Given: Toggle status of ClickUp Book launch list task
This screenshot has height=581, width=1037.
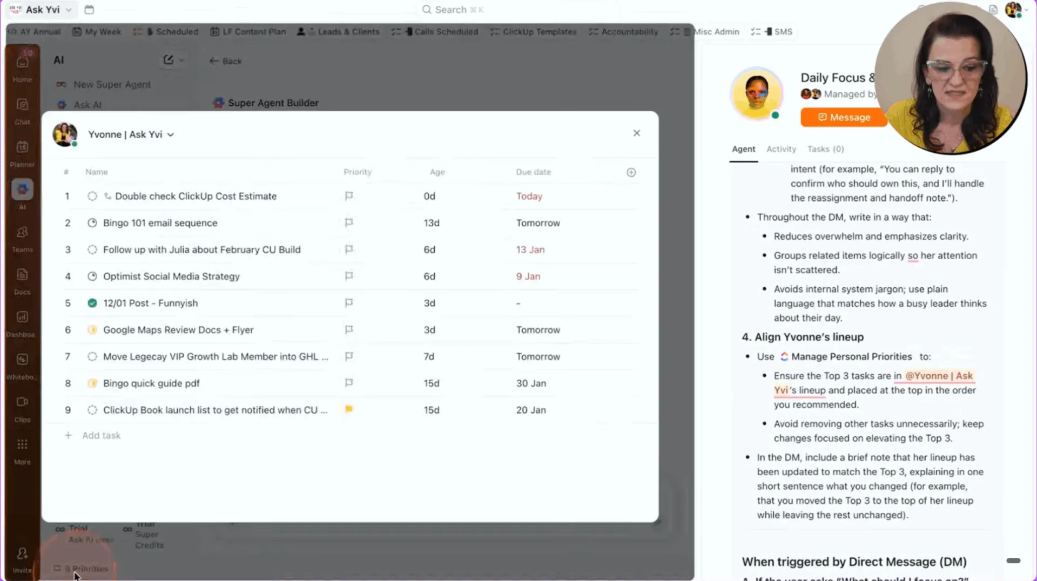Looking at the screenshot, I should pyautogui.click(x=92, y=410).
